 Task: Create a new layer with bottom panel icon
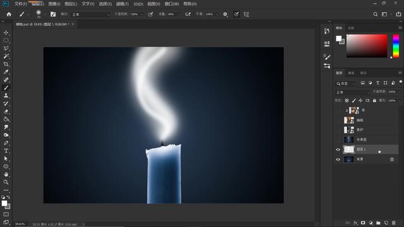(386, 223)
